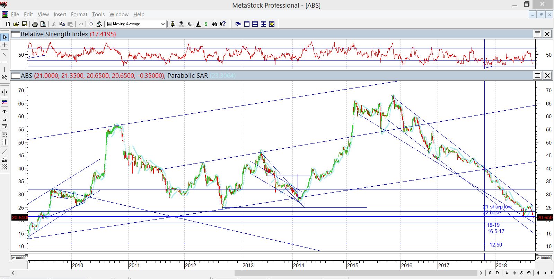Open the Format menu
Image resolution: width=554 pixels, height=279 pixels.
79,15
